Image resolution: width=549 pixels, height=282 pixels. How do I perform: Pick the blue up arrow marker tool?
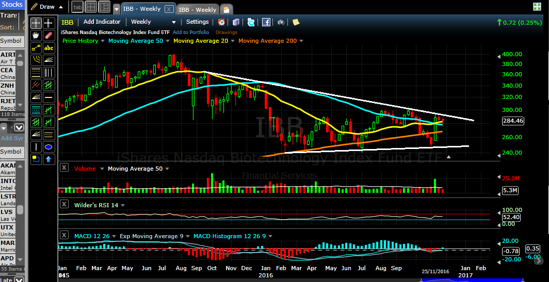[x=49, y=159]
